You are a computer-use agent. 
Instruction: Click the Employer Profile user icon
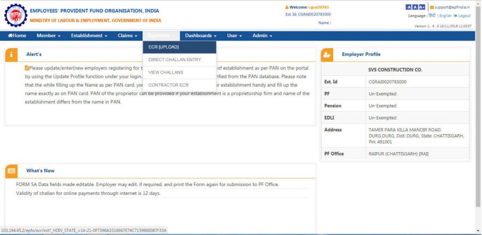point(327,55)
